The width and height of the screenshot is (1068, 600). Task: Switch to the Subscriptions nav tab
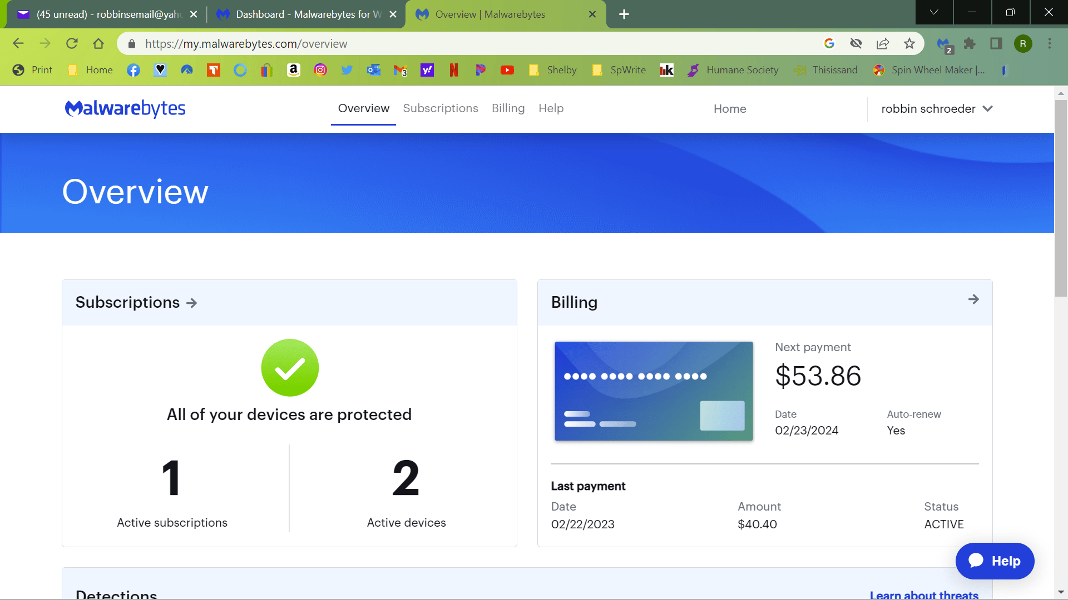pos(441,108)
